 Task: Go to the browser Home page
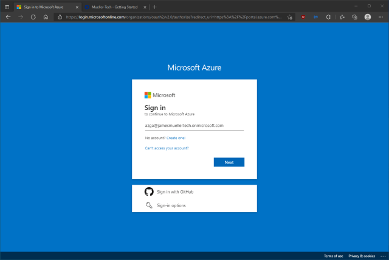coord(46,17)
